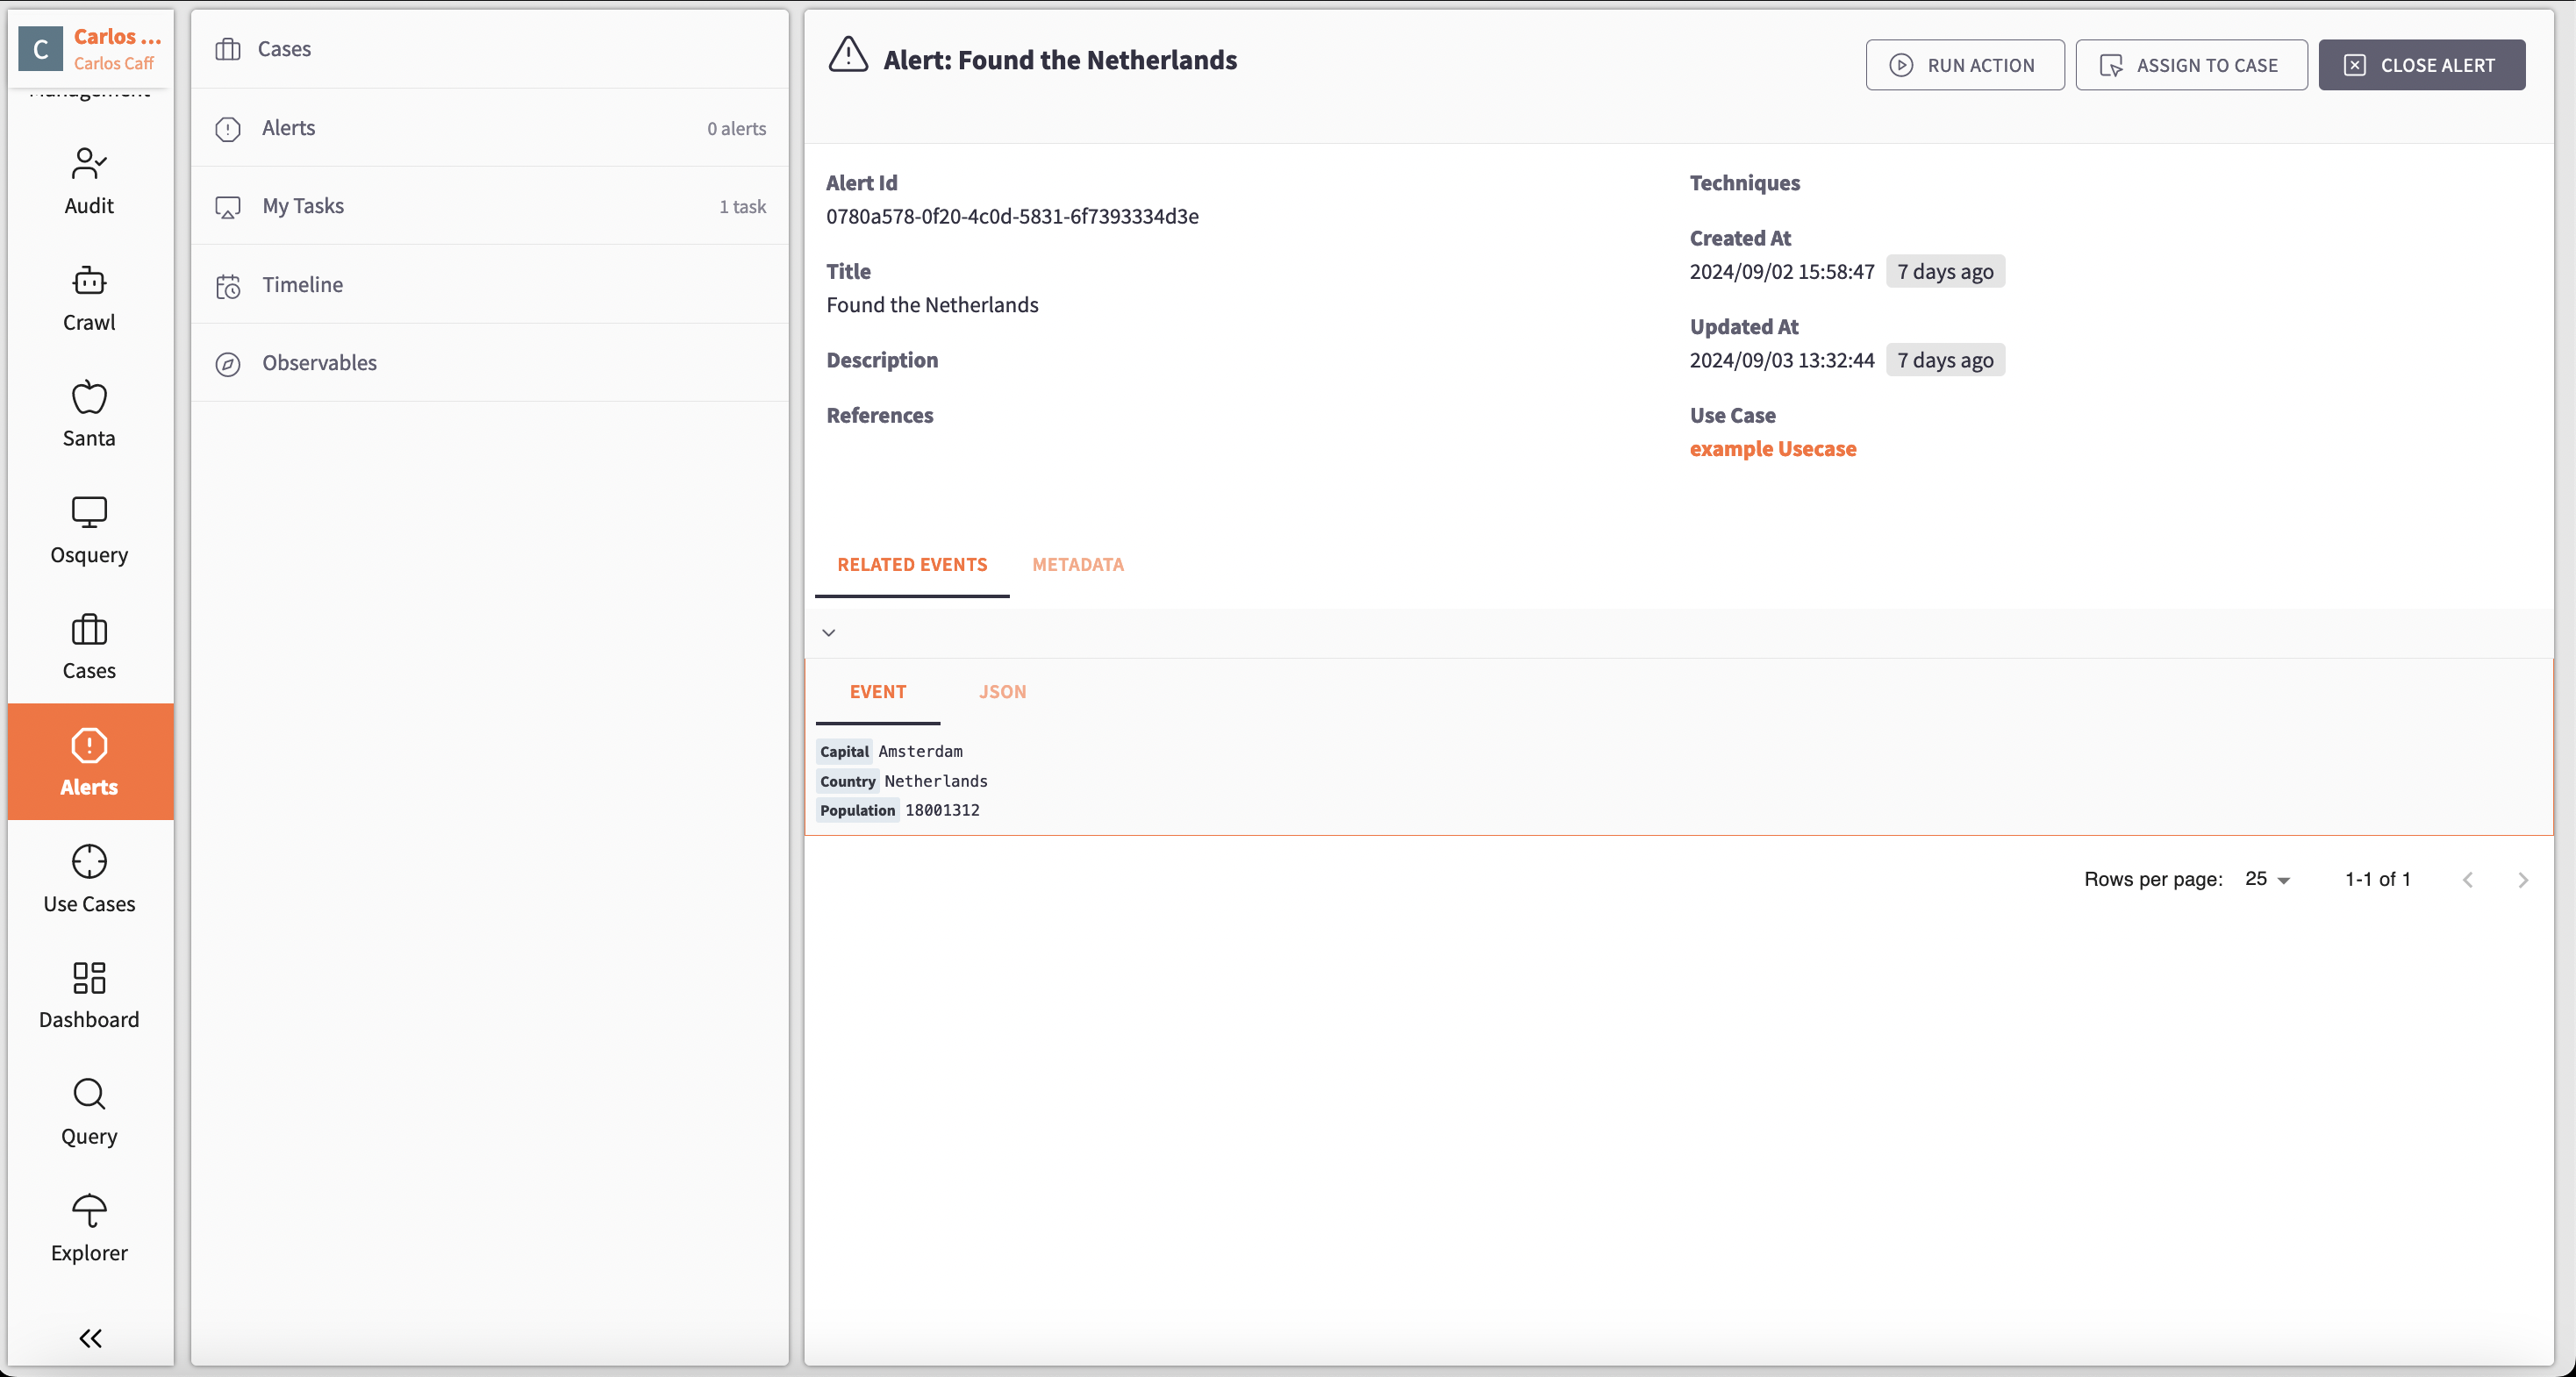Screen dimensions: 2576x1377
Task: Click the Carlos user name
Action: pyautogui.click(x=118, y=37)
